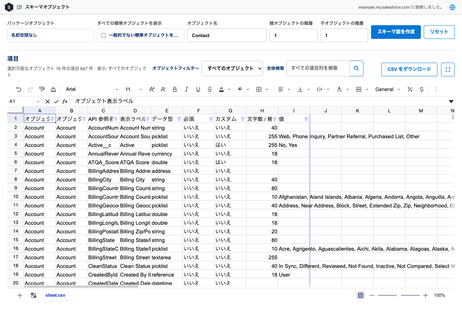Apply currency dollar format
The height and width of the screenshot is (309, 462).
tap(421, 89)
